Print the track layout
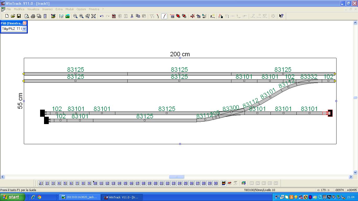This screenshot has width=358, height=201. 33,16
